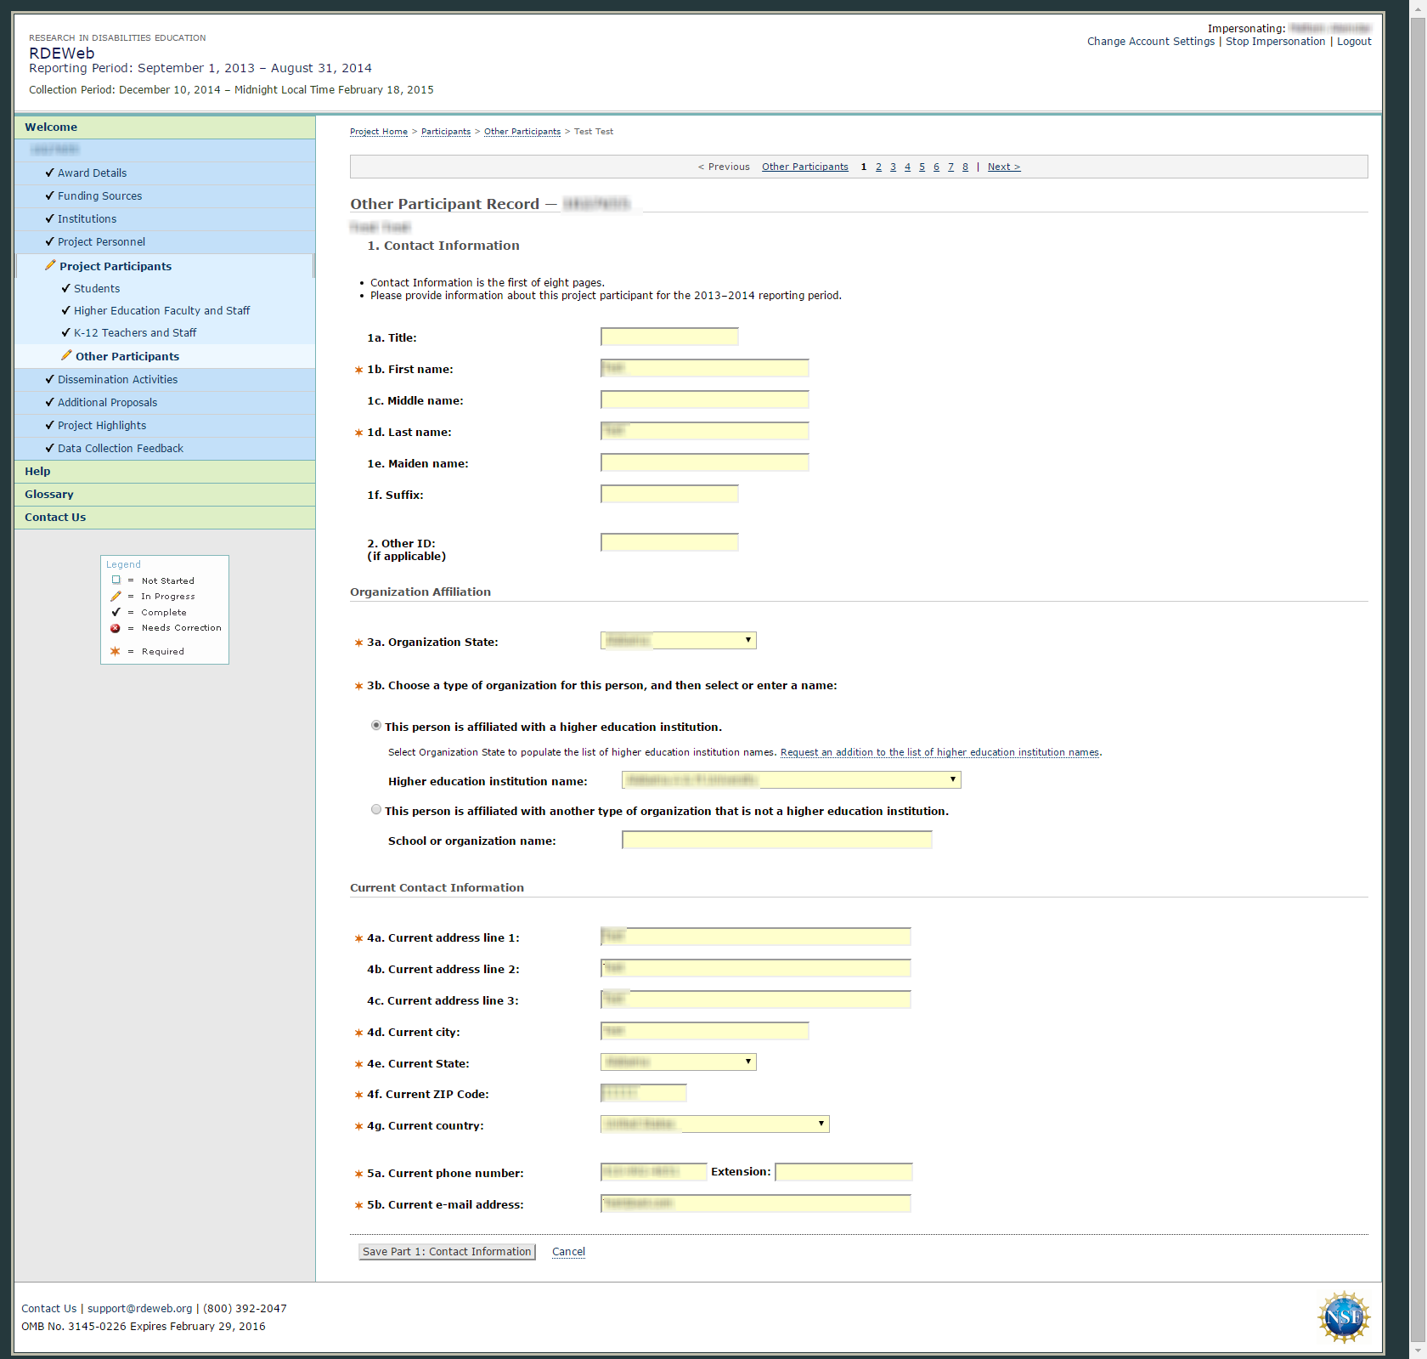Click into the Middle name field
1427x1359 pixels.
pyautogui.click(x=704, y=400)
